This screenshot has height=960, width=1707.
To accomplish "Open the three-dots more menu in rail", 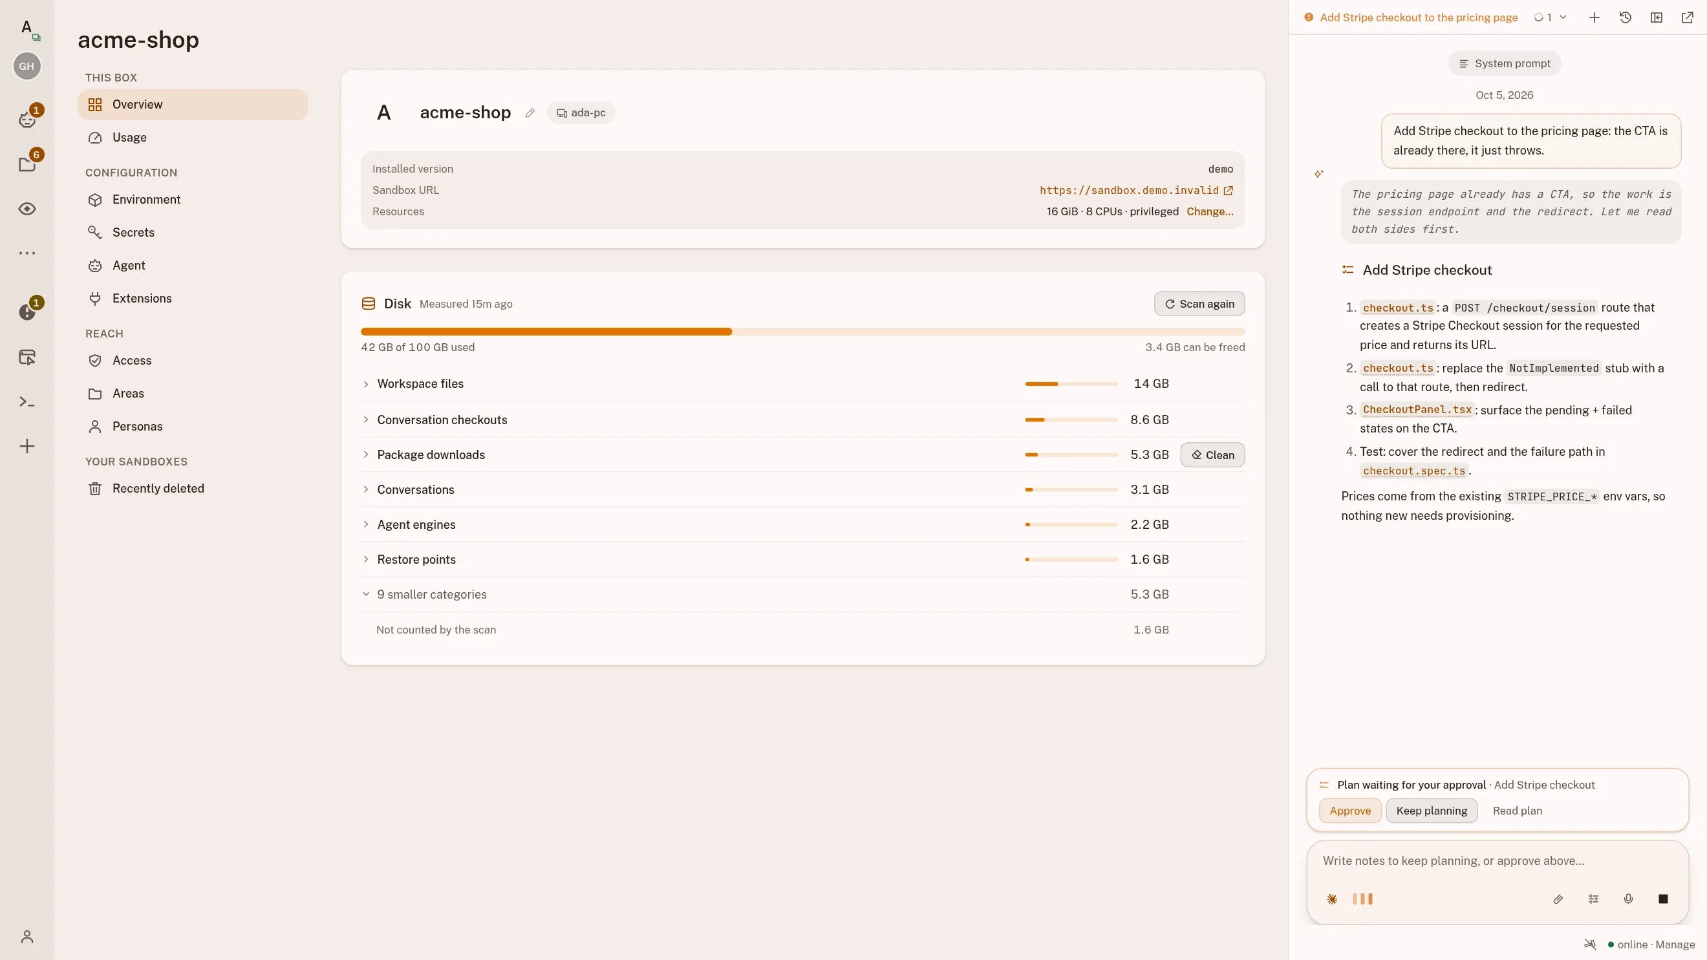I will [27, 253].
